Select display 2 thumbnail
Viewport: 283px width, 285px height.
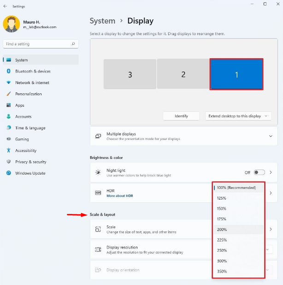point(183,74)
